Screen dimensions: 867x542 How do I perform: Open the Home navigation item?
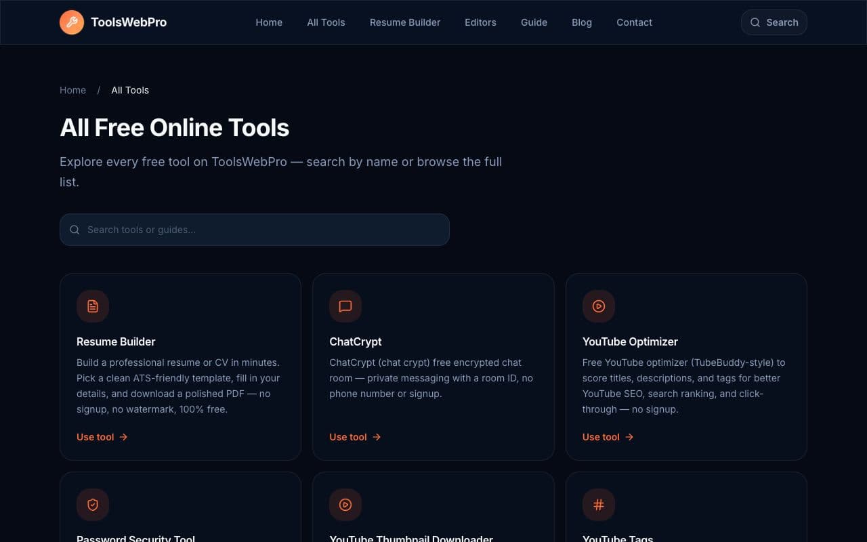pyautogui.click(x=269, y=22)
